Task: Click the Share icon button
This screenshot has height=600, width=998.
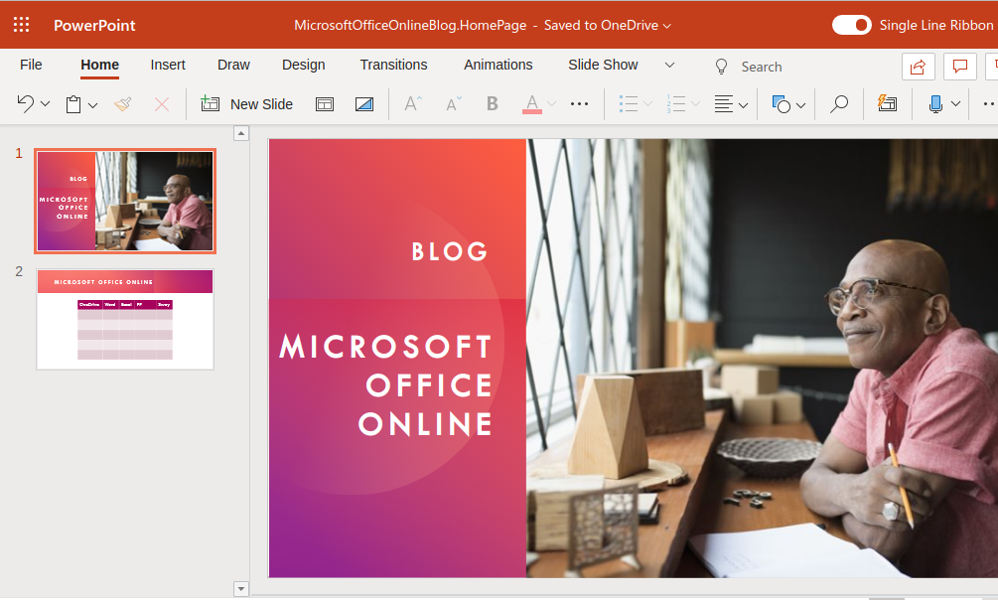Action: pyautogui.click(x=918, y=67)
